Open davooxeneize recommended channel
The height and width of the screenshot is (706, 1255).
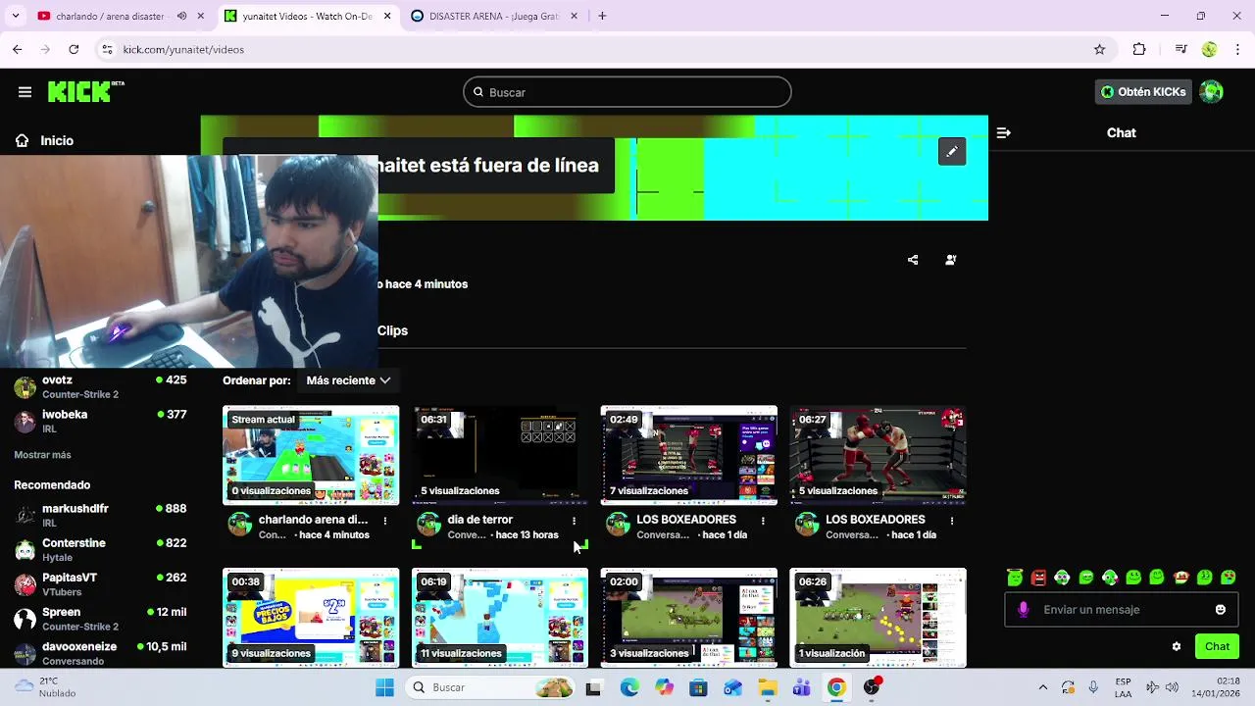pos(100,653)
